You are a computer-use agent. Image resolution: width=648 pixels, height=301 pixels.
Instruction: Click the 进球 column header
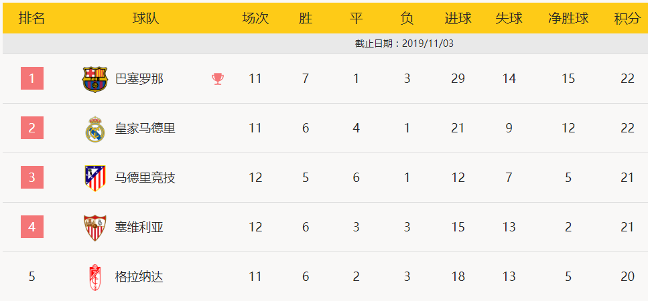tap(458, 18)
